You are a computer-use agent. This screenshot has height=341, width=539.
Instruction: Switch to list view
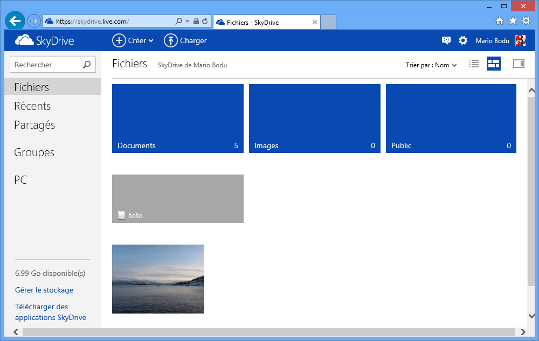(473, 64)
